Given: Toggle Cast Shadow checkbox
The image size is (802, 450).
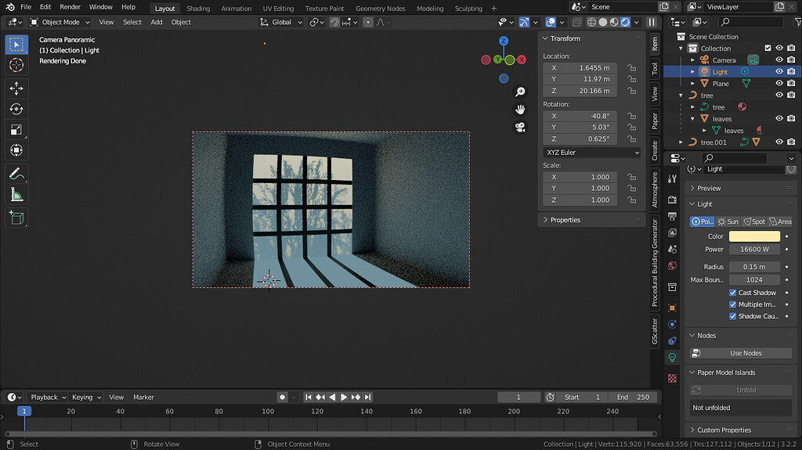Looking at the screenshot, I should point(733,293).
